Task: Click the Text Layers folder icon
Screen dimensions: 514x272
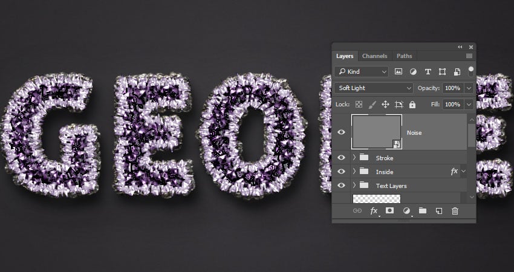Action: click(364, 185)
